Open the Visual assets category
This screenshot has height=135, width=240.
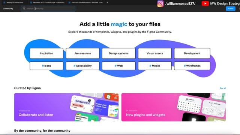click(155, 53)
